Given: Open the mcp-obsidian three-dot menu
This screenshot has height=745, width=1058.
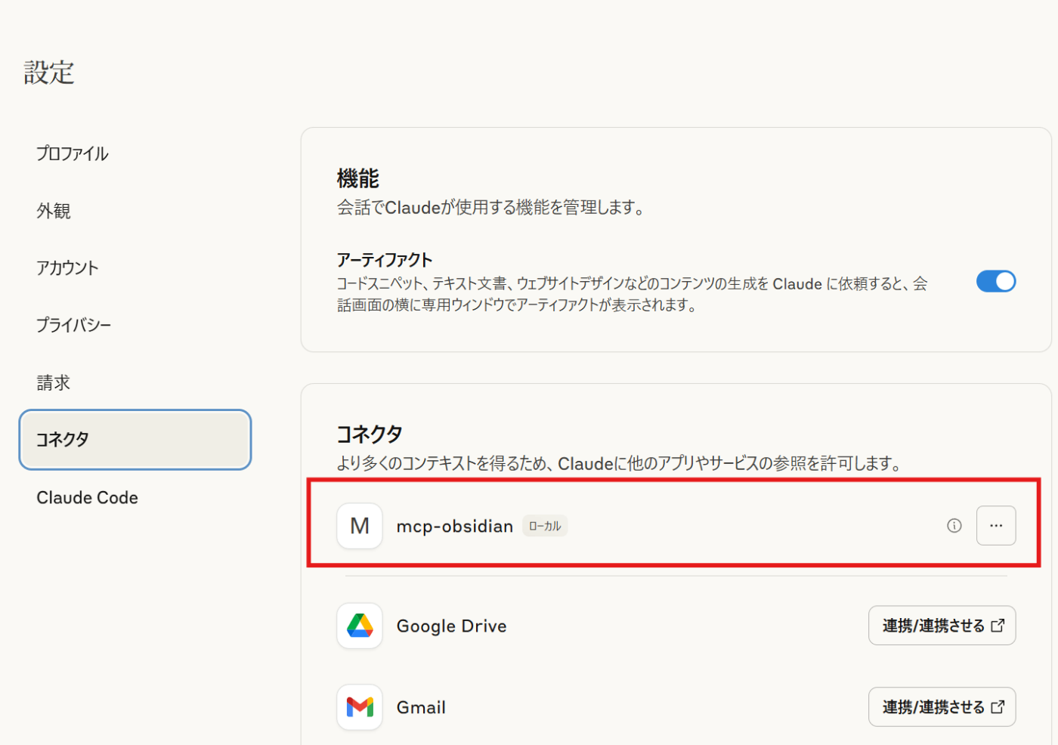Looking at the screenshot, I should coord(996,525).
